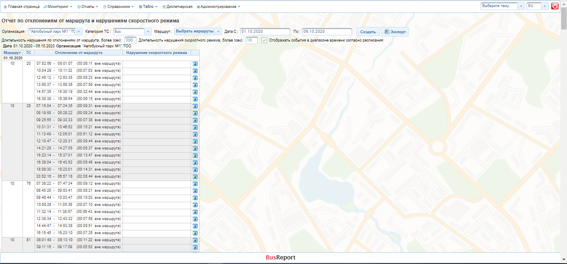Click the map icon for 08:01:48 row
567x264 pixels.
point(195,240)
